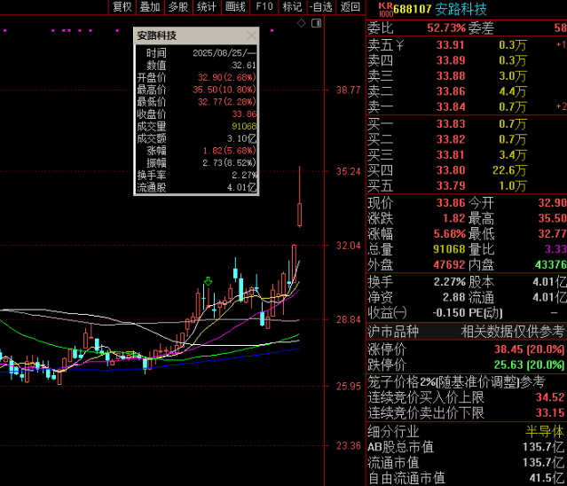Toggle the diamond icon above chart
This screenshot has height=486, width=567.
coord(301,23)
